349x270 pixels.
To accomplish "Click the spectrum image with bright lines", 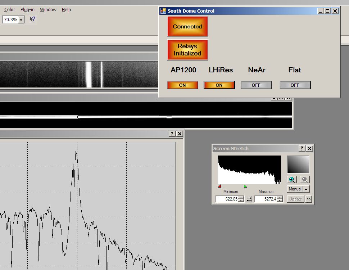I will (x=79, y=75).
